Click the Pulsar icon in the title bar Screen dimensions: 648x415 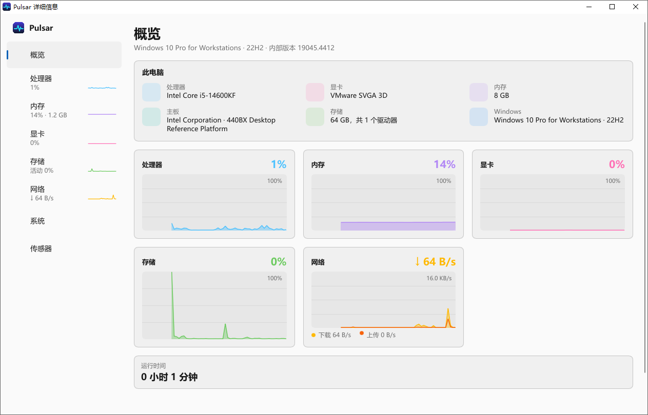point(7,7)
